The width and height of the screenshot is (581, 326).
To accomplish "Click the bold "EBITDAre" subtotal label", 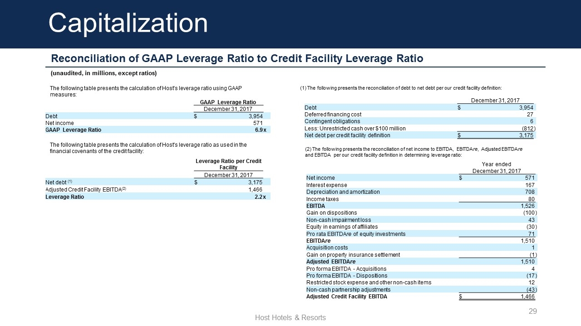I will (318, 241).
